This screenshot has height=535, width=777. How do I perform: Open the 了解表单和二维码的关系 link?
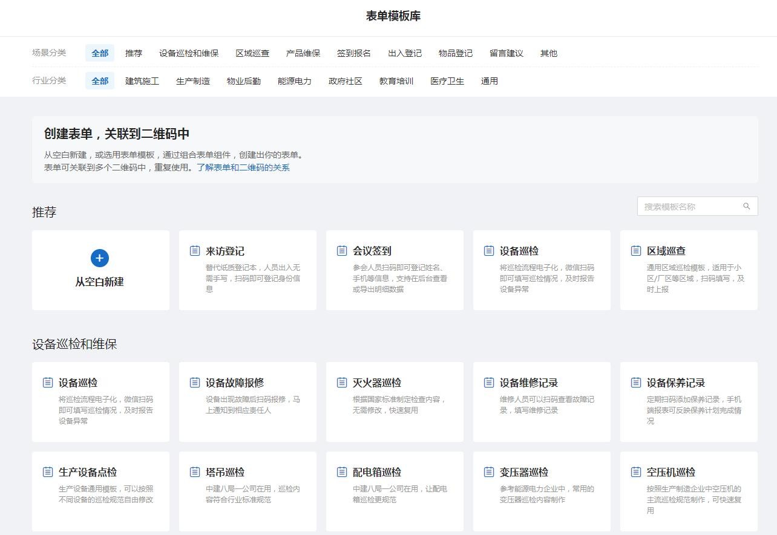pyautogui.click(x=243, y=167)
